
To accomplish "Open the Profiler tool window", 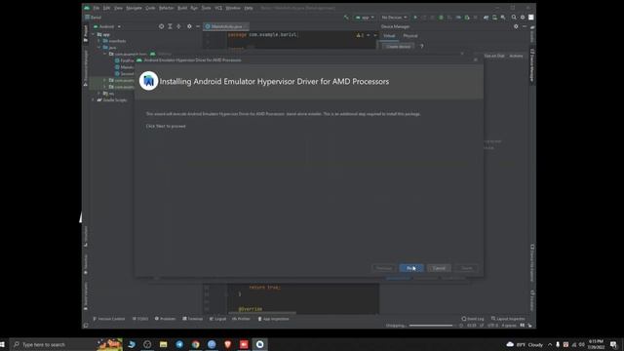I will click(x=241, y=319).
